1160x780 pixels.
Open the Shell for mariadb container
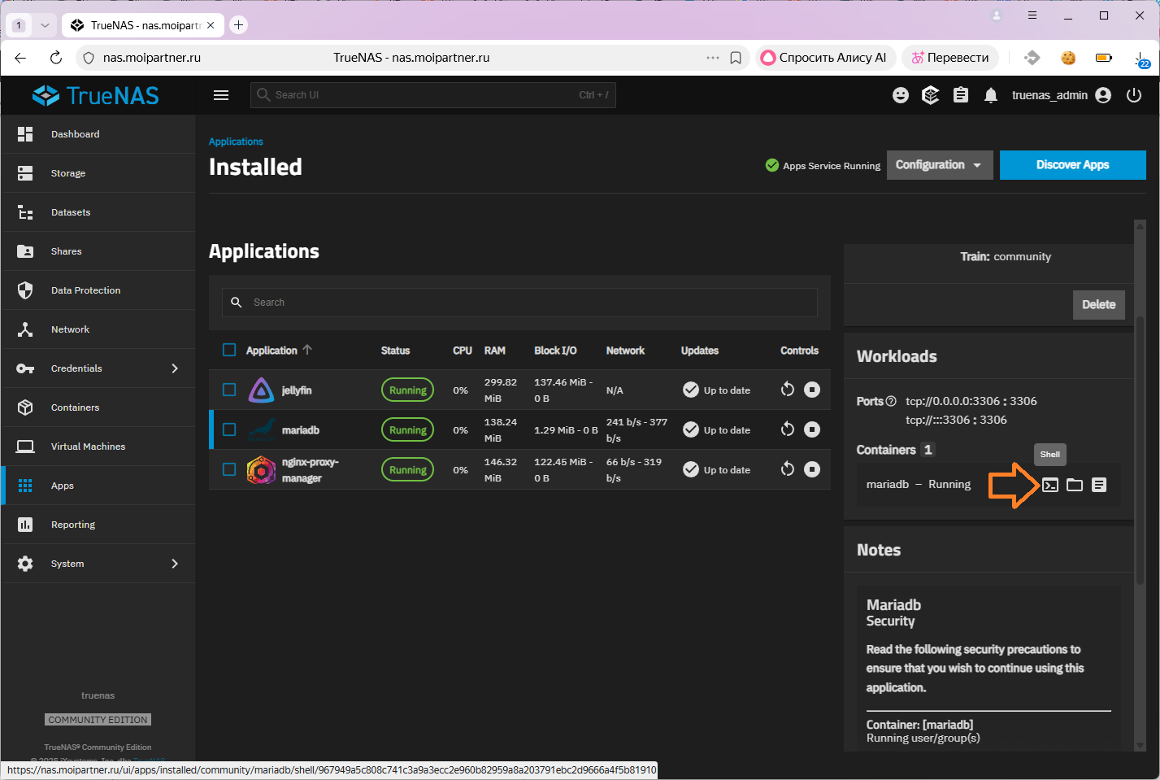[1050, 485]
